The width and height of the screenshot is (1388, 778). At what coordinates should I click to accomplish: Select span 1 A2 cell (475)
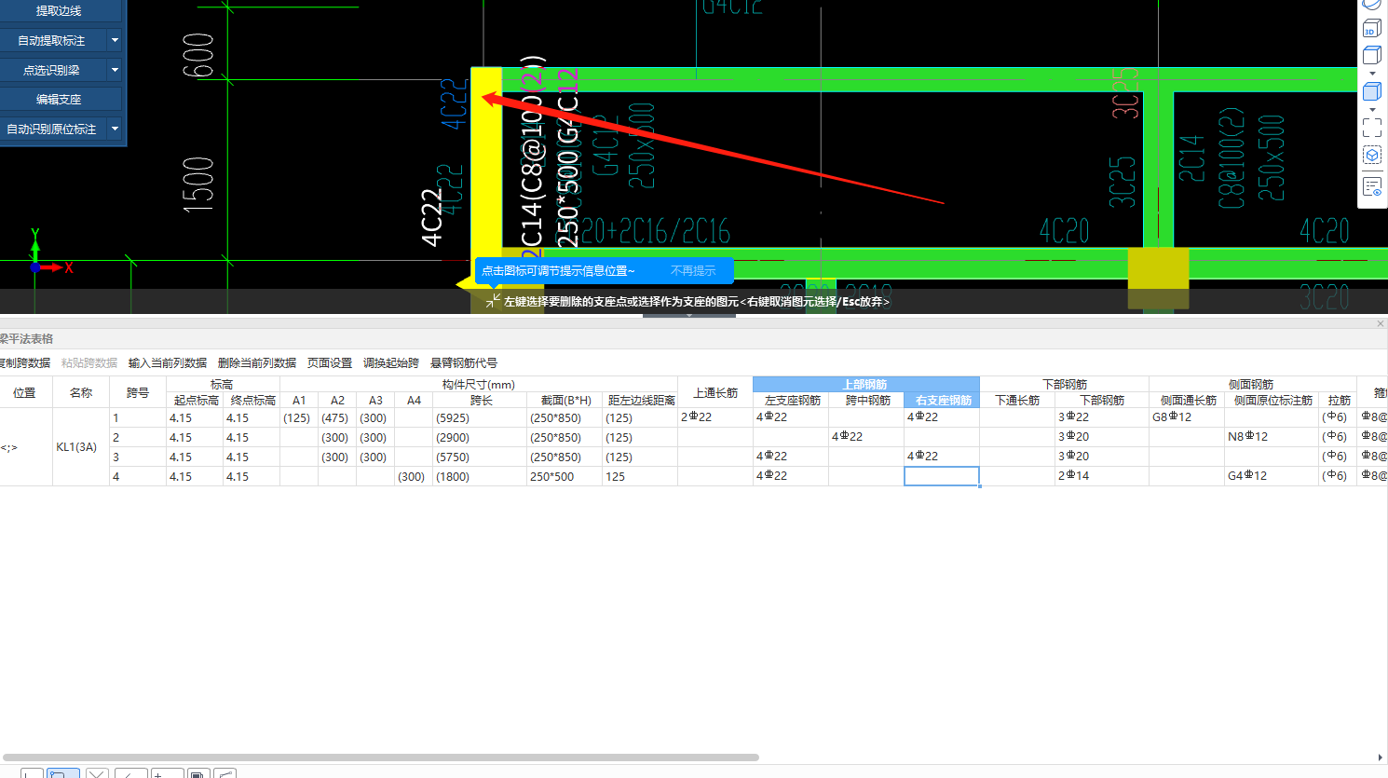pos(336,418)
